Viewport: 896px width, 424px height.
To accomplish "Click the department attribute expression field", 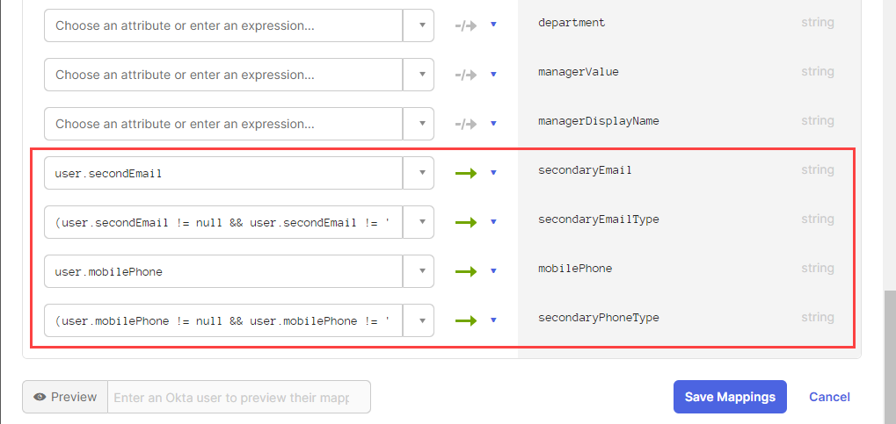I will tap(223, 25).
